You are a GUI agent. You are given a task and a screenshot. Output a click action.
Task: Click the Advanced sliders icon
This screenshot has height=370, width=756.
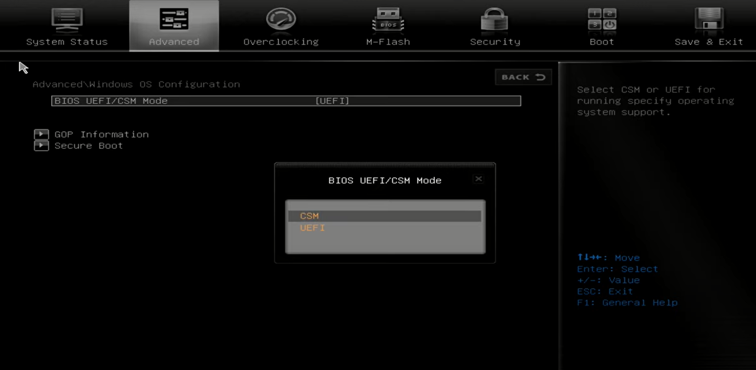pyautogui.click(x=174, y=19)
